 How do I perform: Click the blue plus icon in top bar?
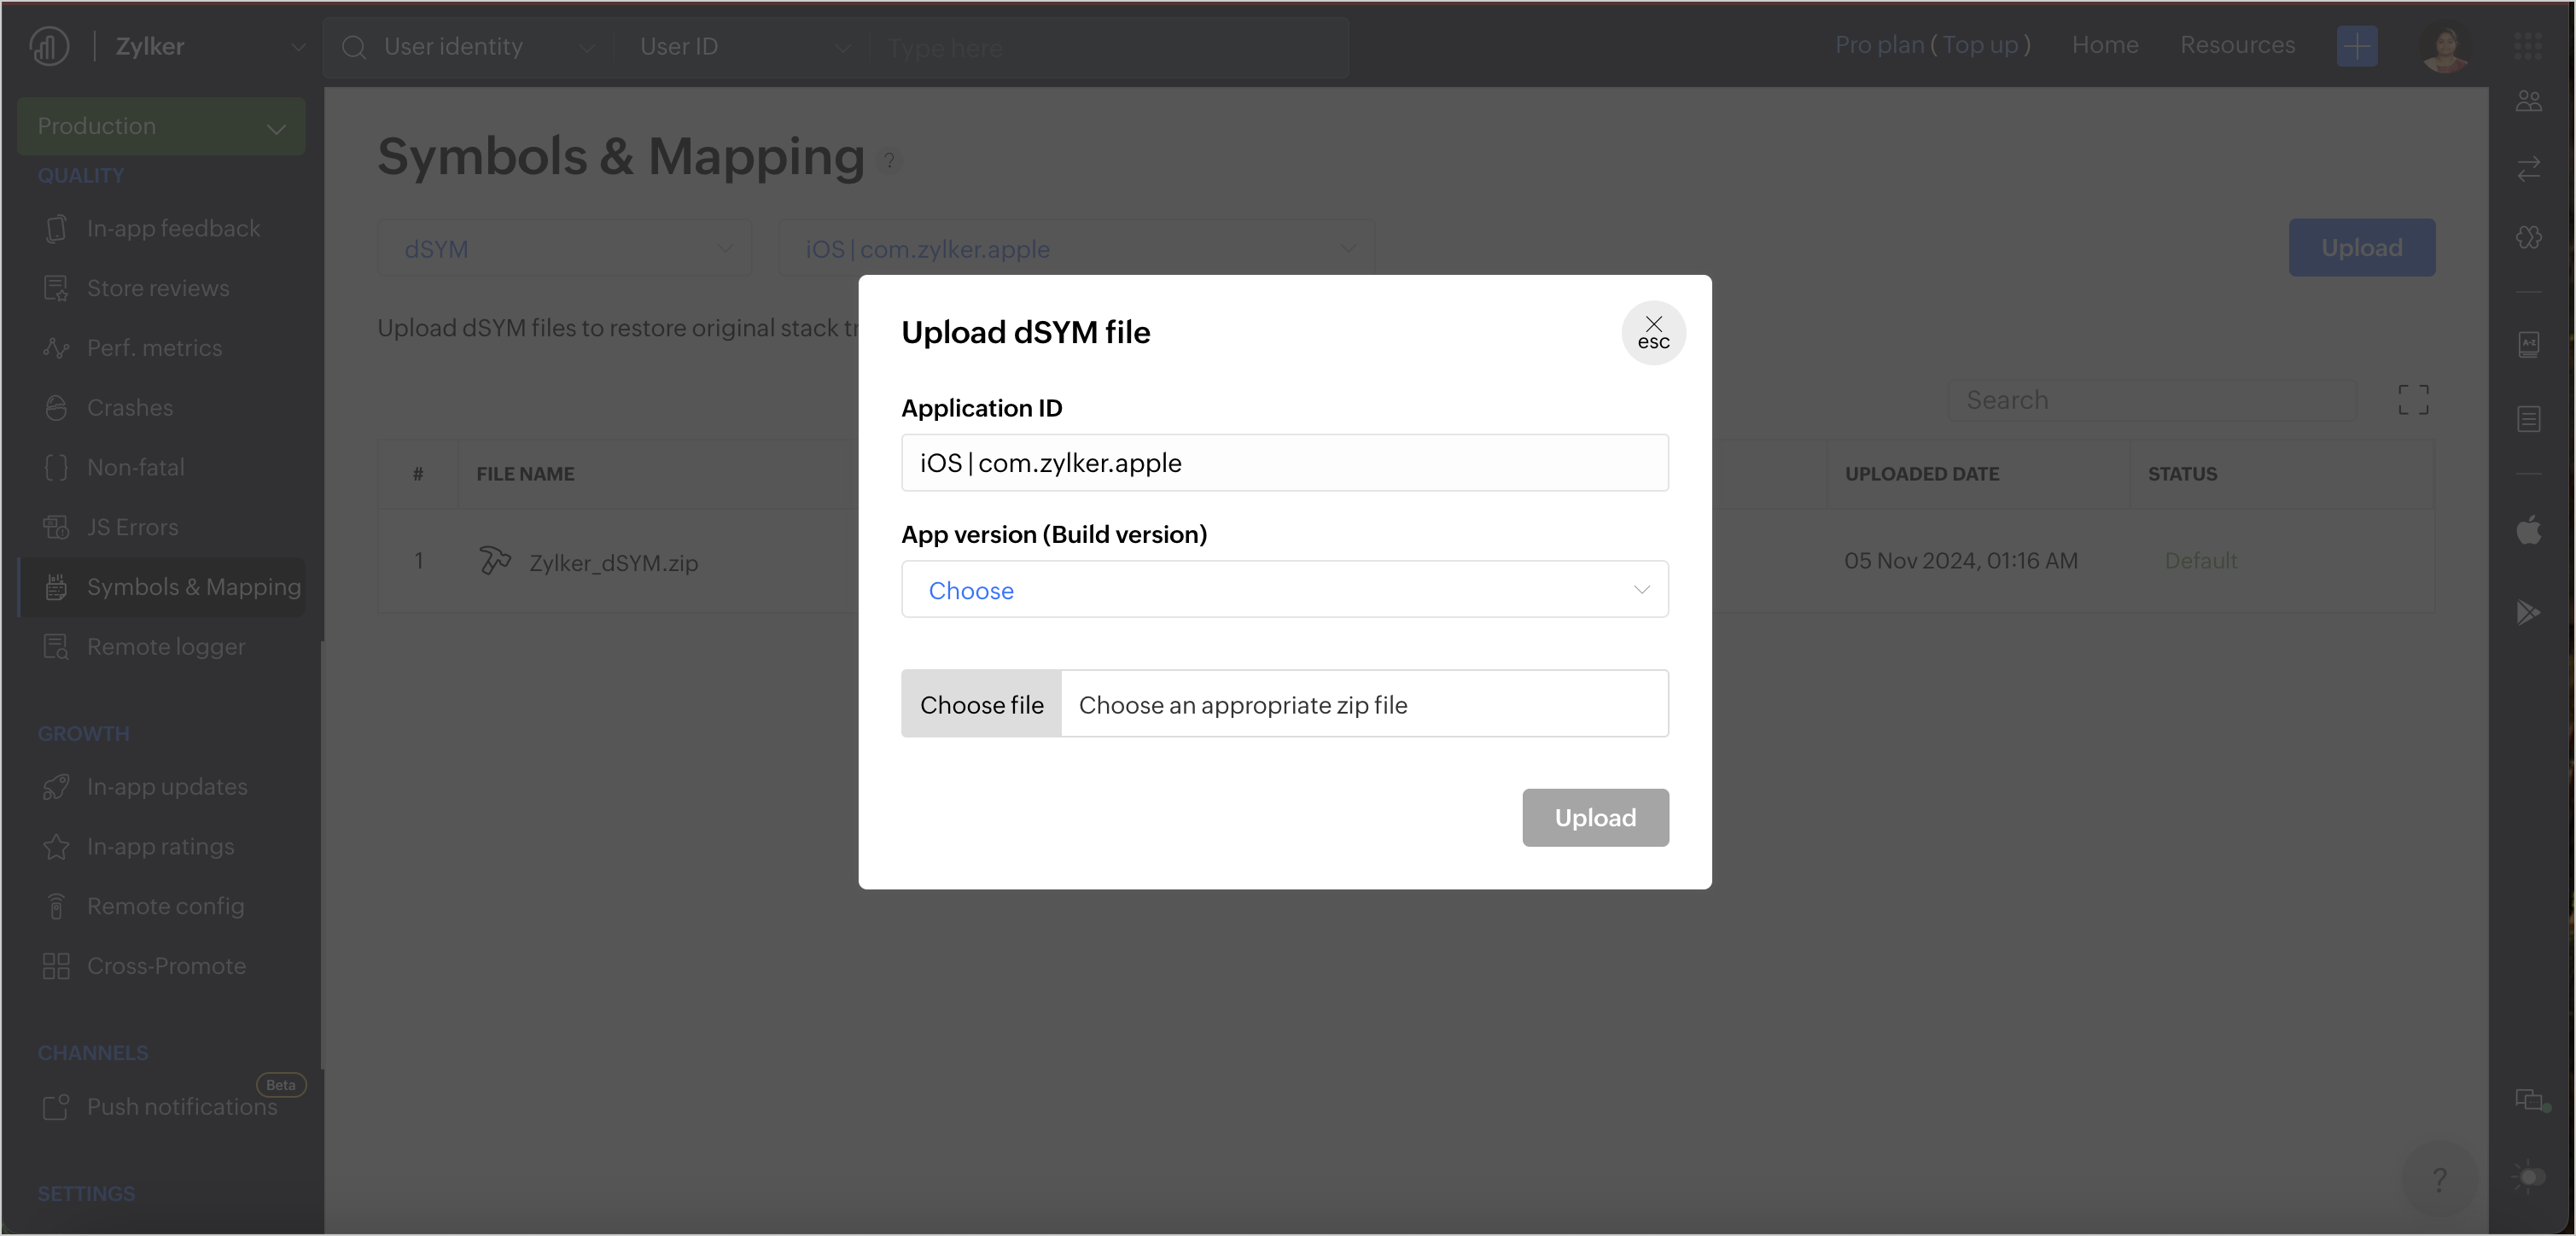(2356, 46)
